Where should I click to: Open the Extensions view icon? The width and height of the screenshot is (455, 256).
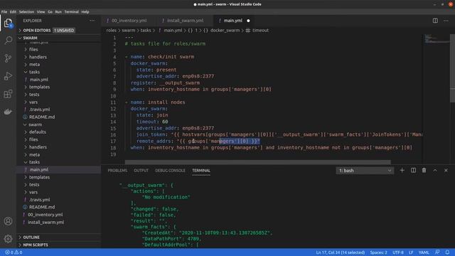(8, 94)
